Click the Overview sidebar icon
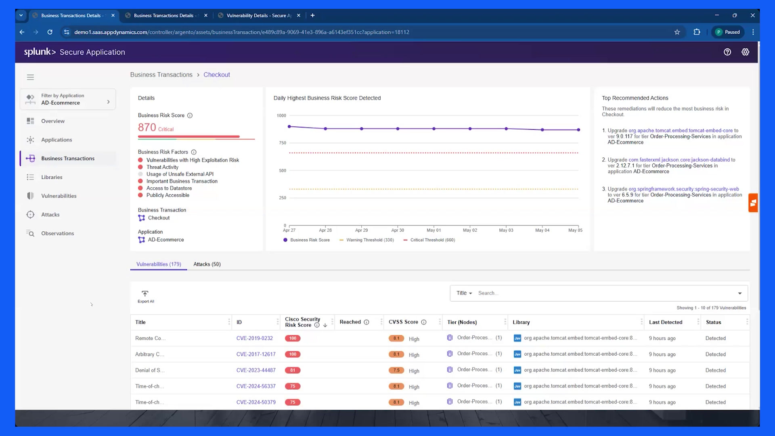Image resolution: width=775 pixels, height=436 pixels. coord(30,121)
